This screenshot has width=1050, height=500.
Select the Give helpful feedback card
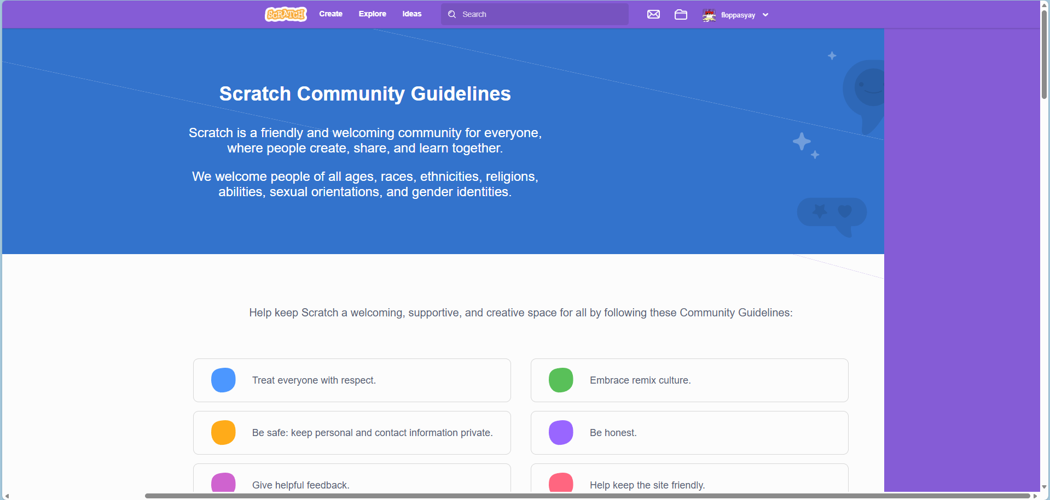click(x=352, y=478)
